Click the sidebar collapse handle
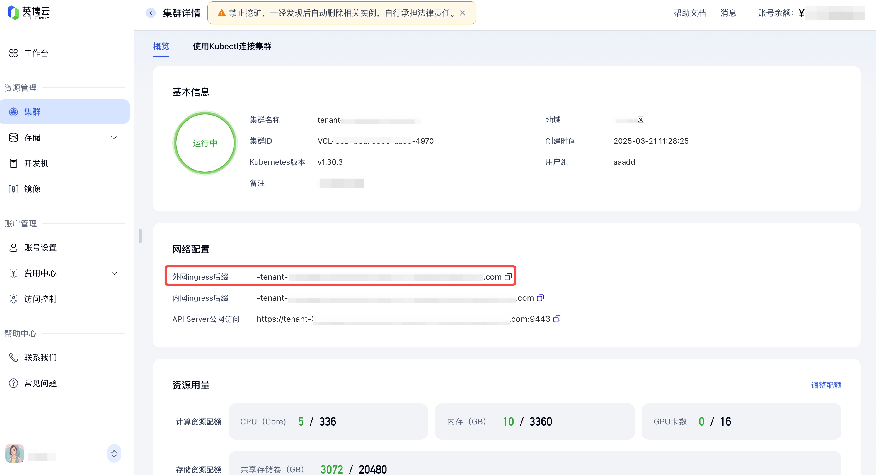Viewport: 876px width, 475px height. pyautogui.click(x=140, y=236)
